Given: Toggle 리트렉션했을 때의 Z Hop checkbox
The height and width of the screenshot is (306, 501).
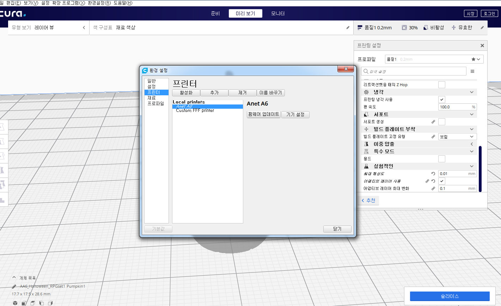Looking at the screenshot, I should (x=442, y=85).
